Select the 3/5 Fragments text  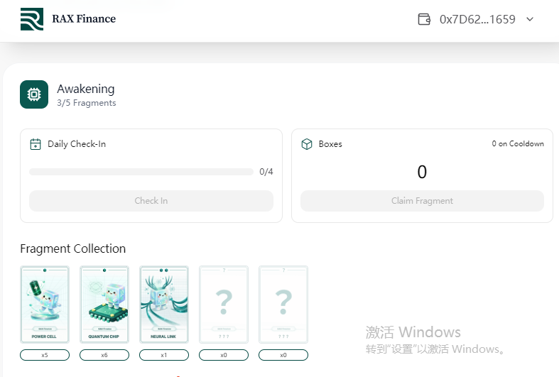click(x=87, y=103)
